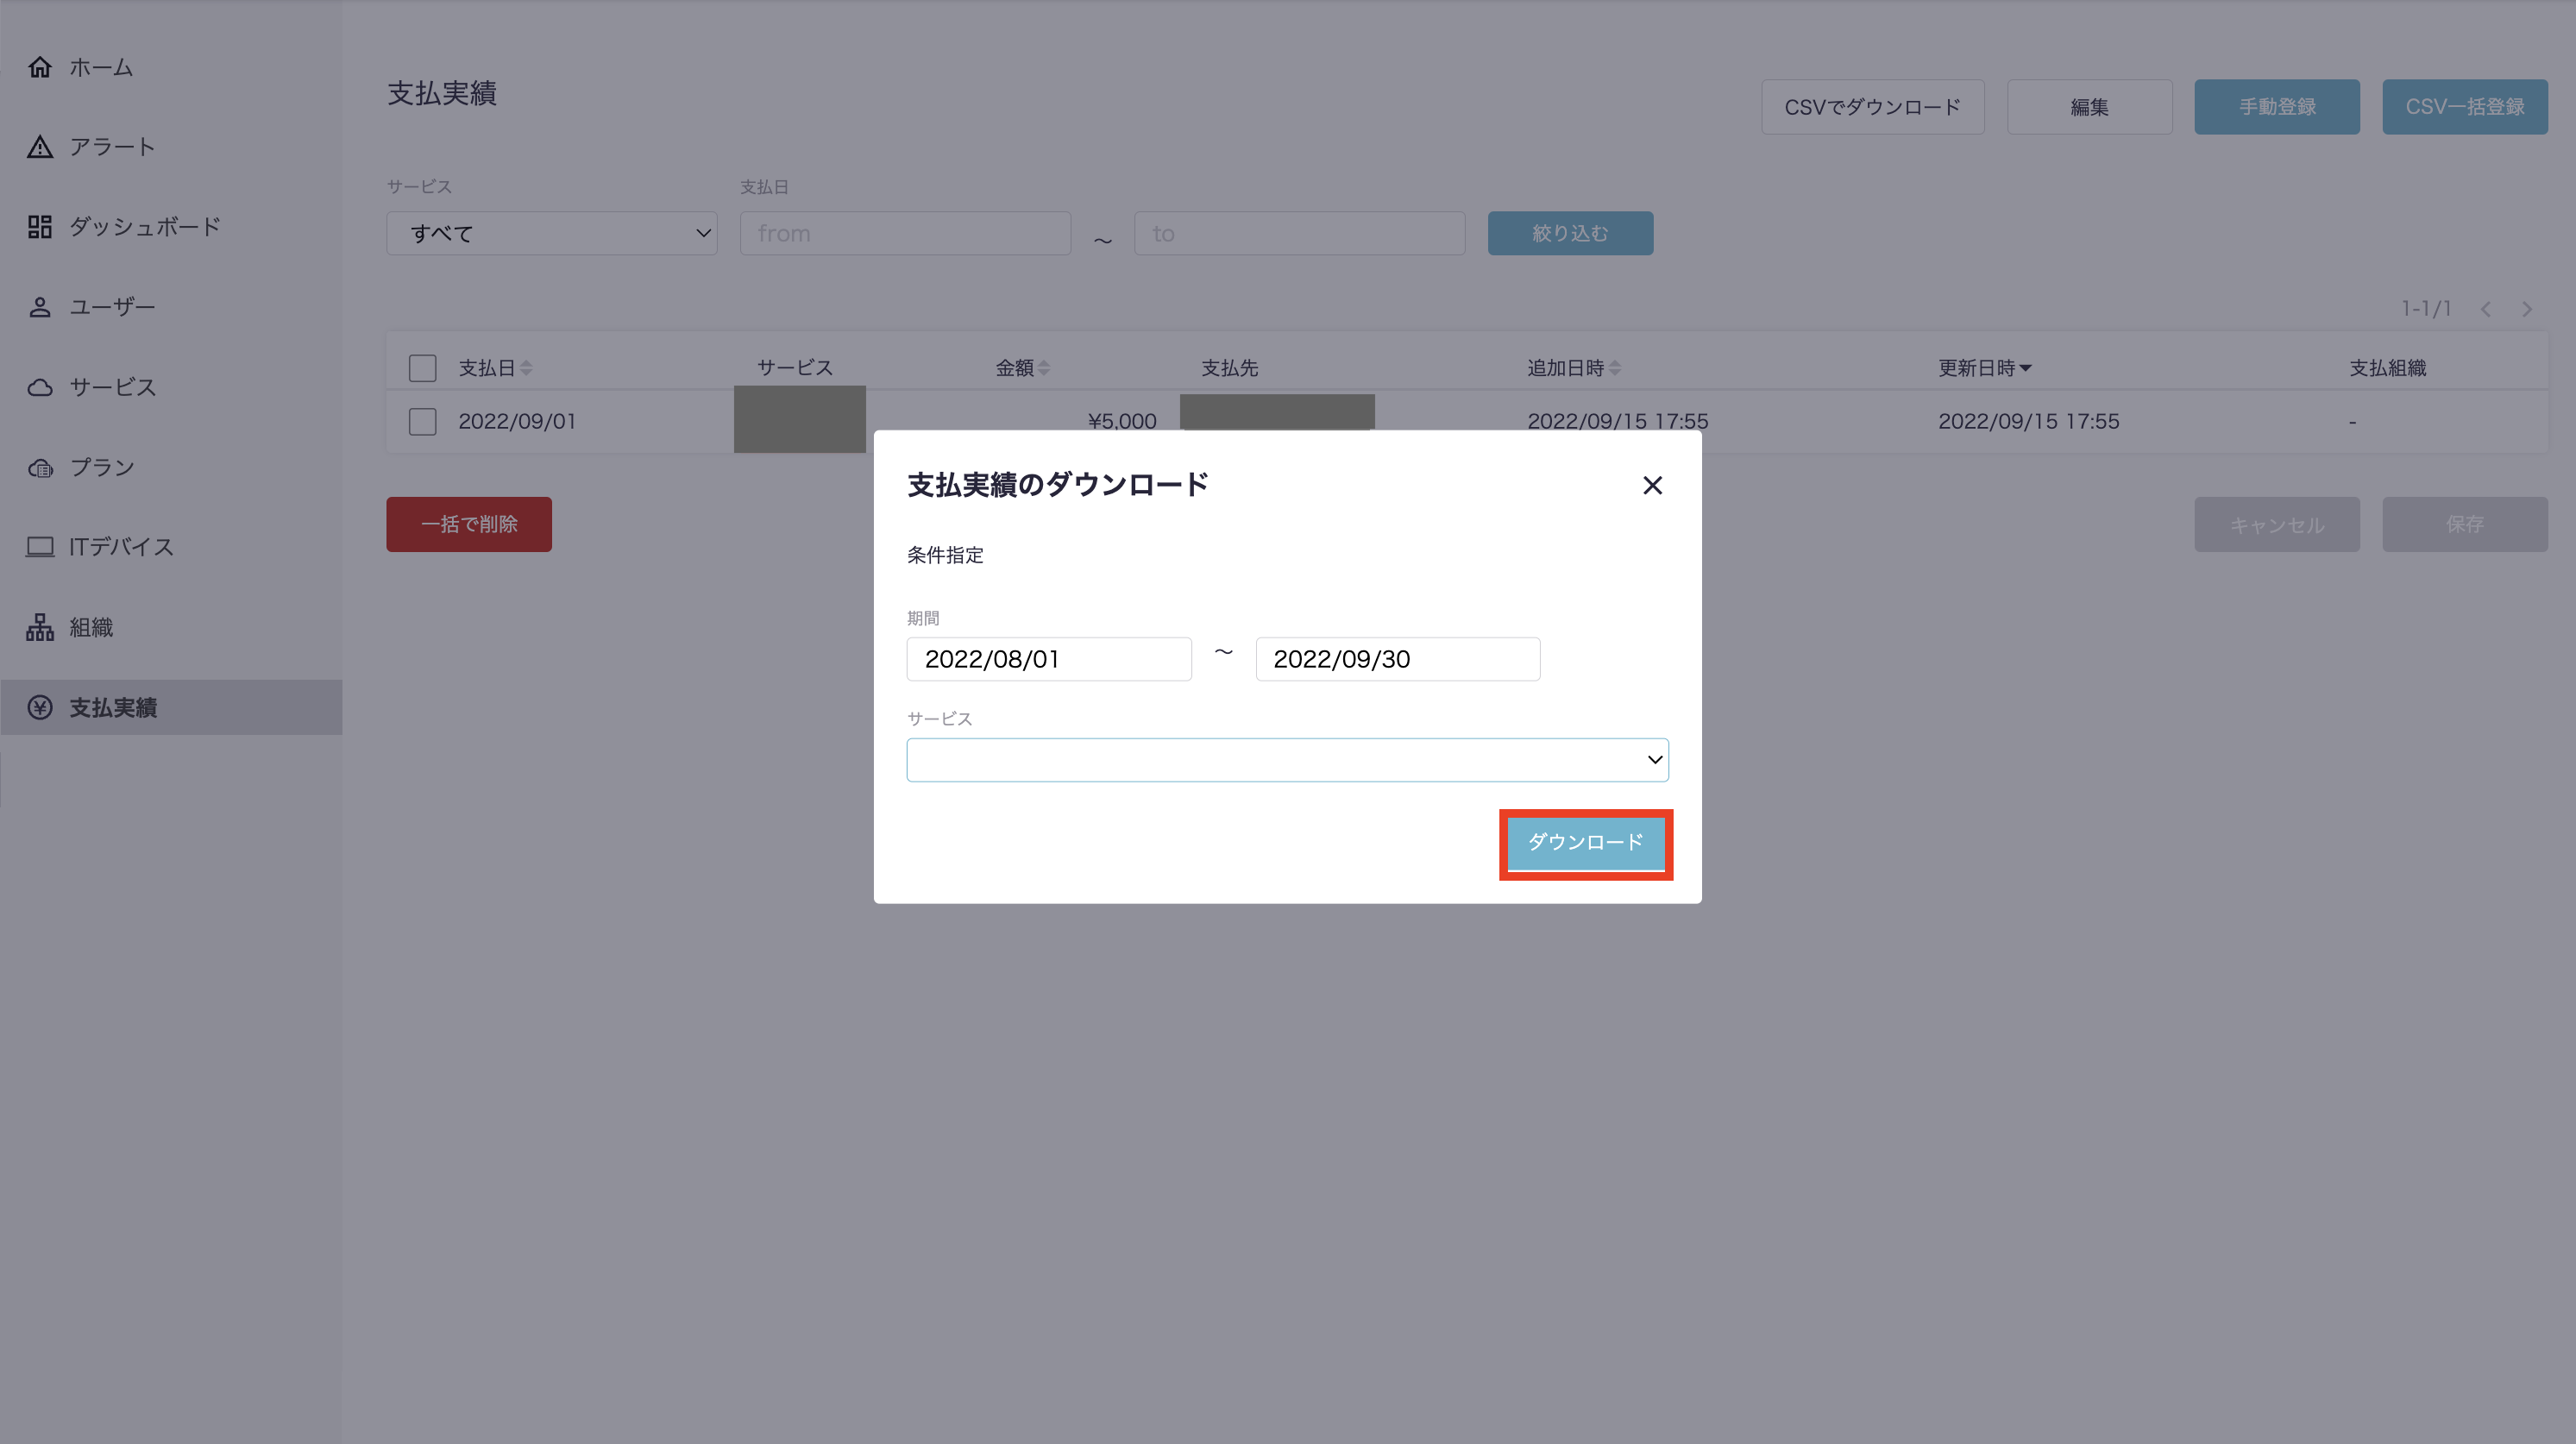Open the すべて service filter dropdown
Screen dimensions: 2576x1444
coord(551,233)
